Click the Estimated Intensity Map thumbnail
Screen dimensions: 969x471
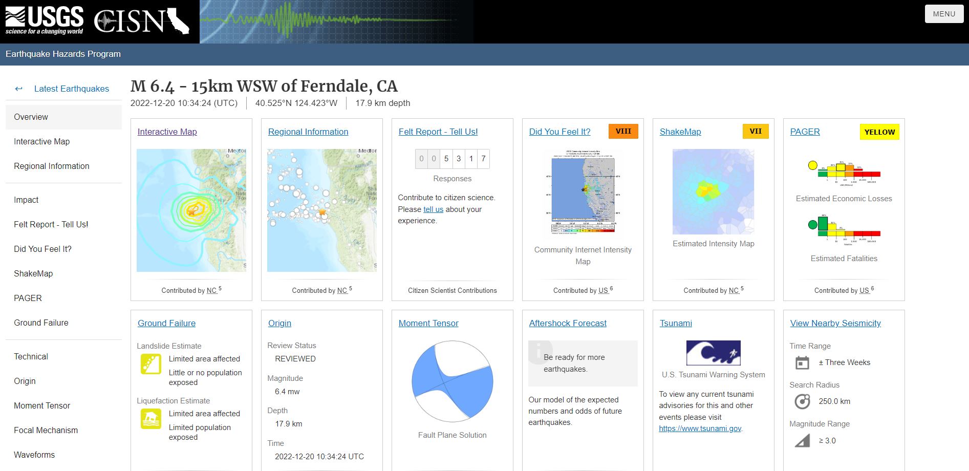pyautogui.click(x=714, y=191)
